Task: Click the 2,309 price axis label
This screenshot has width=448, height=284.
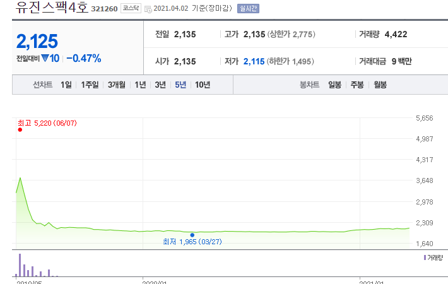Action: coord(425,223)
